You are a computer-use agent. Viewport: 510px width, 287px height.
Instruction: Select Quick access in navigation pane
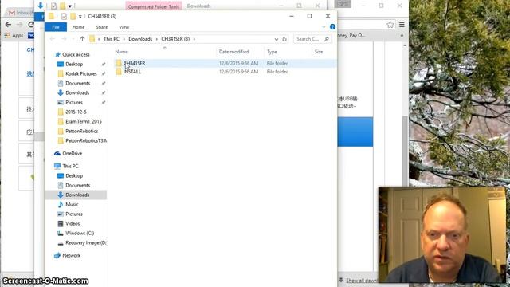point(76,55)
